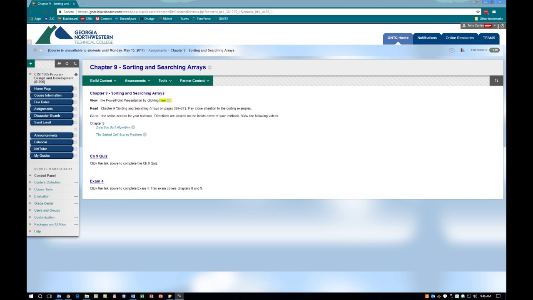Open PowerPoint from the taskbar
533x300 pixels.
[160, 296]
